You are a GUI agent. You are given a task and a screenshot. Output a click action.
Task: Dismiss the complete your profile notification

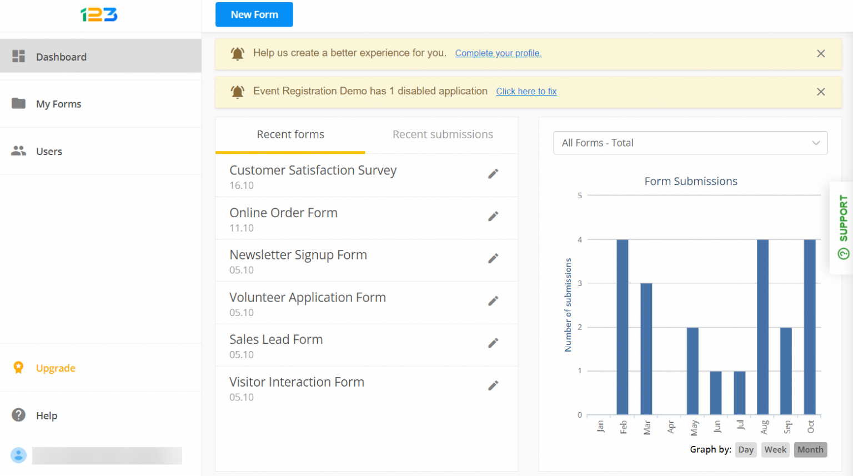click(x=821, y=53)
